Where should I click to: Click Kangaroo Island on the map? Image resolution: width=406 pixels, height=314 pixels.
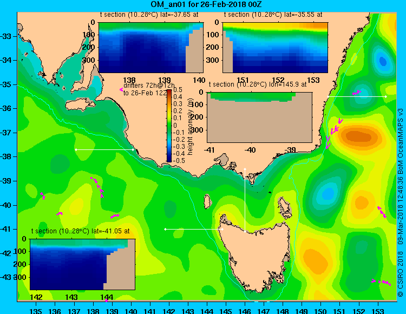(80, 105)
